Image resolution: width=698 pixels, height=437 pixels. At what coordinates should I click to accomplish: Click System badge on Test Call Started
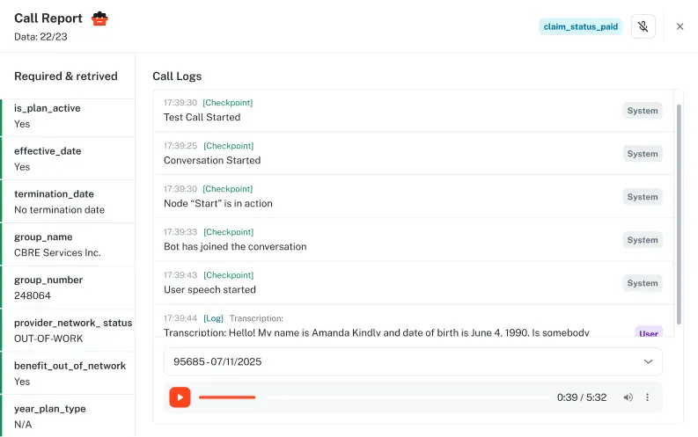click(x=643, y=111)
